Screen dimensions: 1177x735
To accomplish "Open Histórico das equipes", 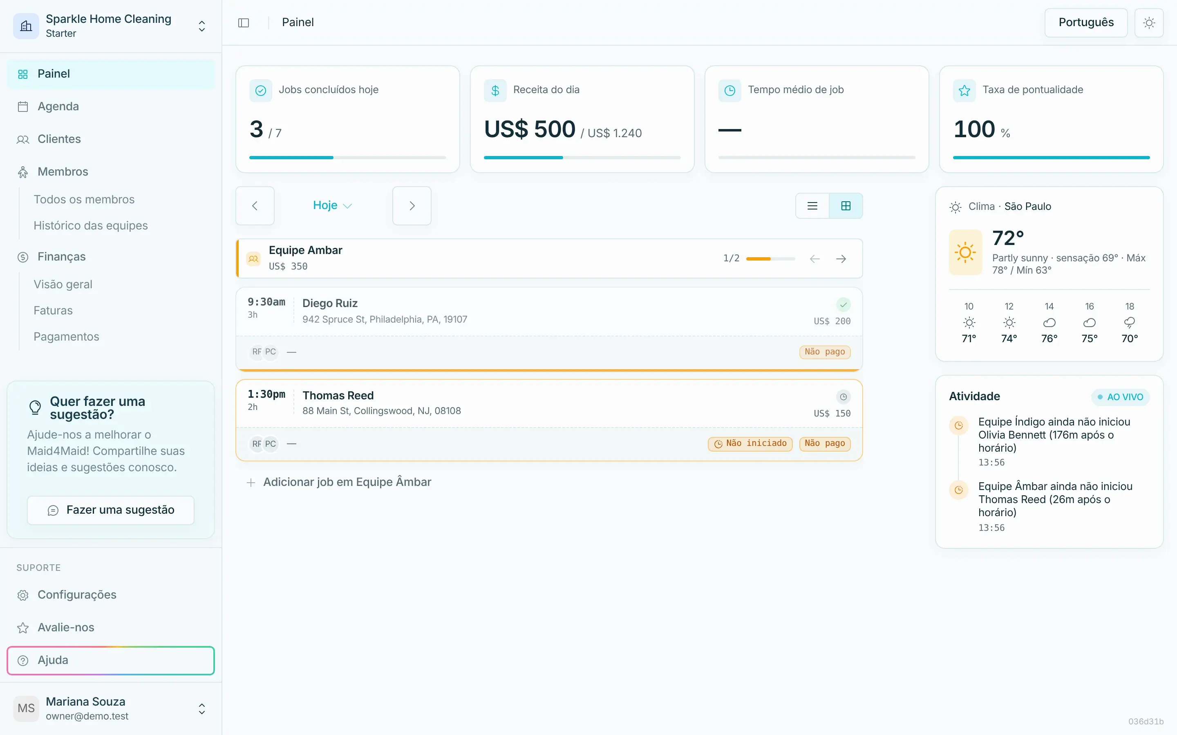I will 90,225.
